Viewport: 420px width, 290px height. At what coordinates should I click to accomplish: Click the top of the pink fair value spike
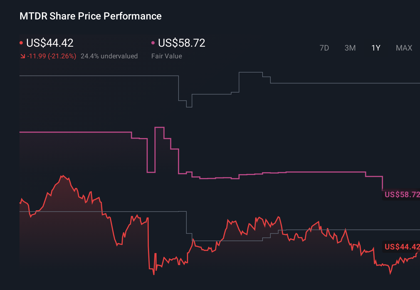click(x=159, y=127)
